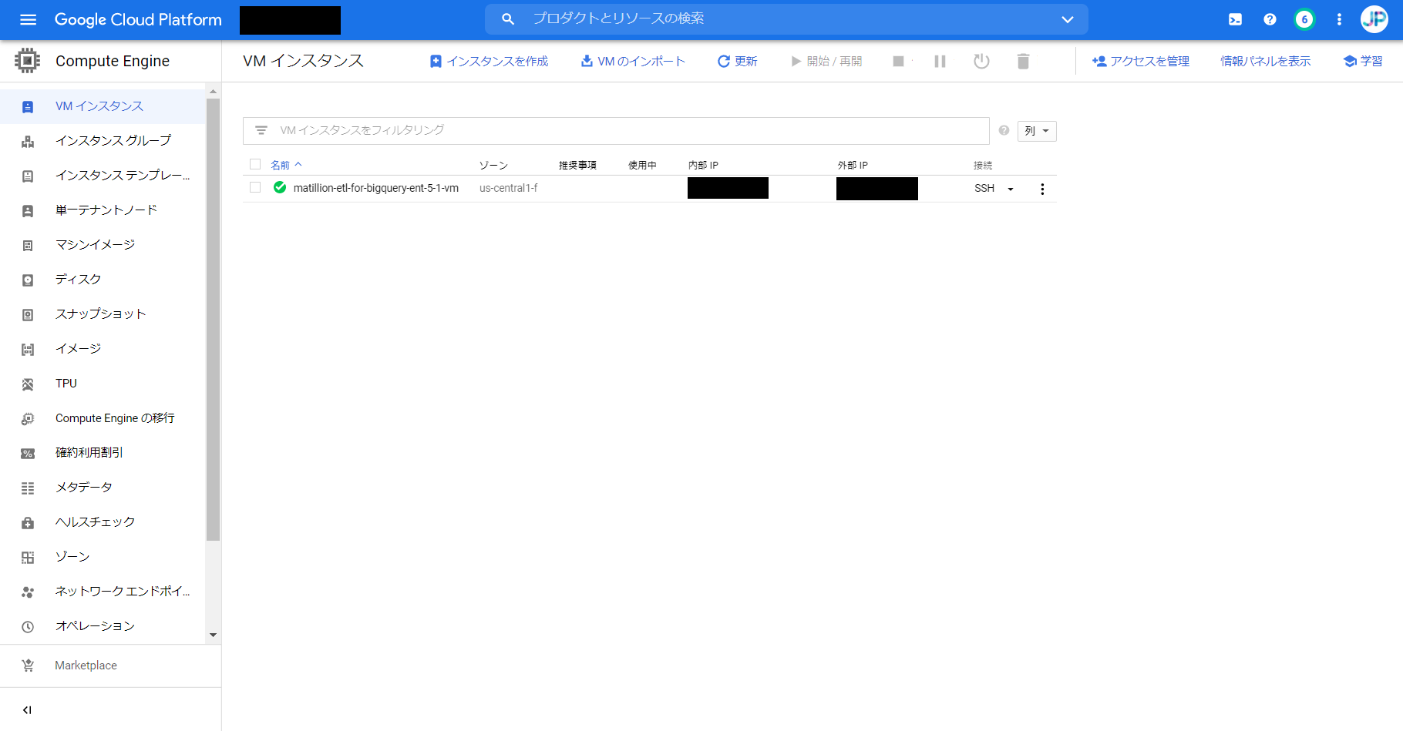Open notifications badge showing 6
Screen dimensions: 1403x731
click(x=1304, y=20)
